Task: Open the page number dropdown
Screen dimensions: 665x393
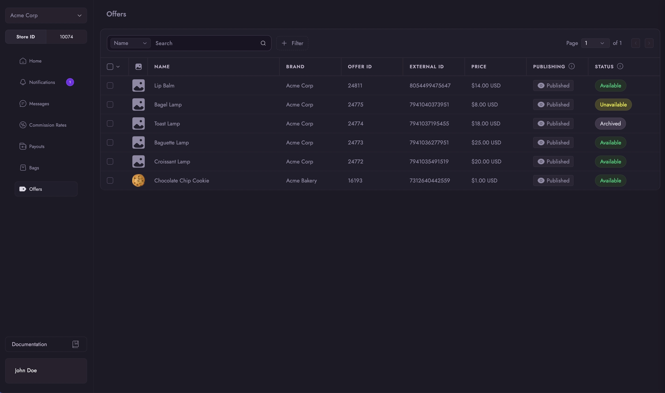Action: [x=595, y=43]
